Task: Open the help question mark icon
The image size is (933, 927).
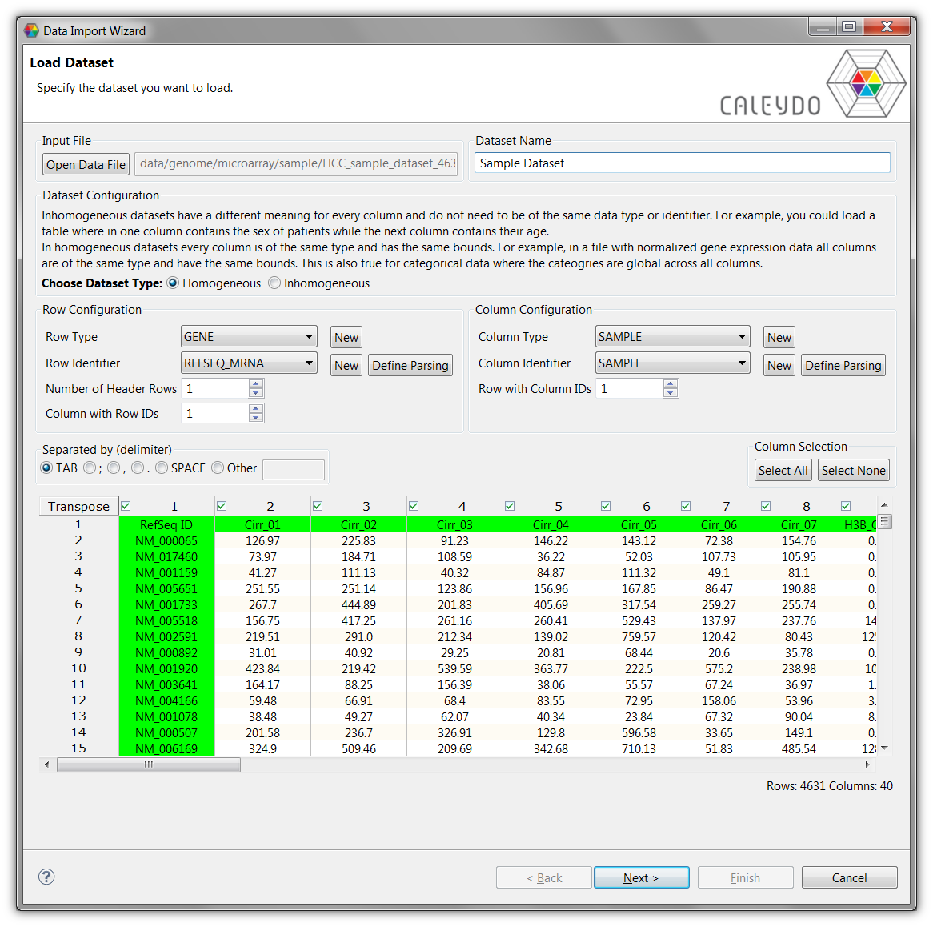Action: [x=46, y=877]
